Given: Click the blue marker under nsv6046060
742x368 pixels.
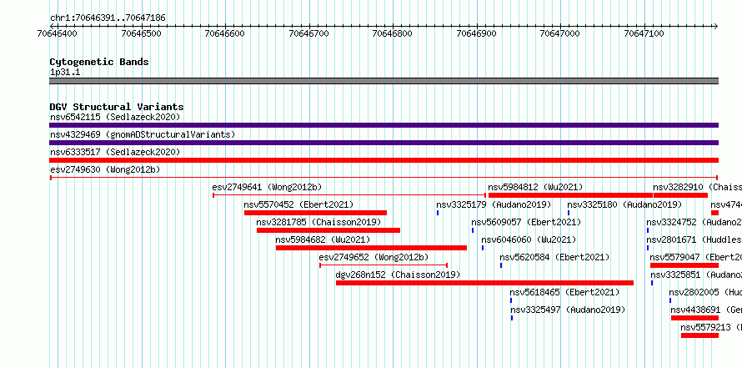Looking at the screenshot, I should pos(483,248).
